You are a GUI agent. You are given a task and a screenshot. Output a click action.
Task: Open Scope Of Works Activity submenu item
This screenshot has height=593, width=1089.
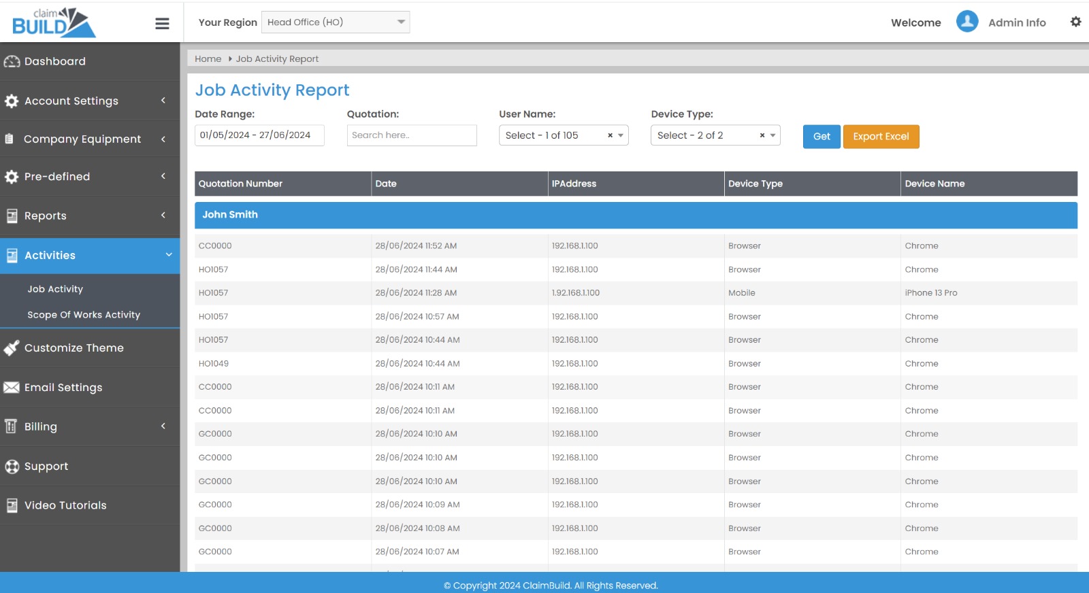[84, 315]
